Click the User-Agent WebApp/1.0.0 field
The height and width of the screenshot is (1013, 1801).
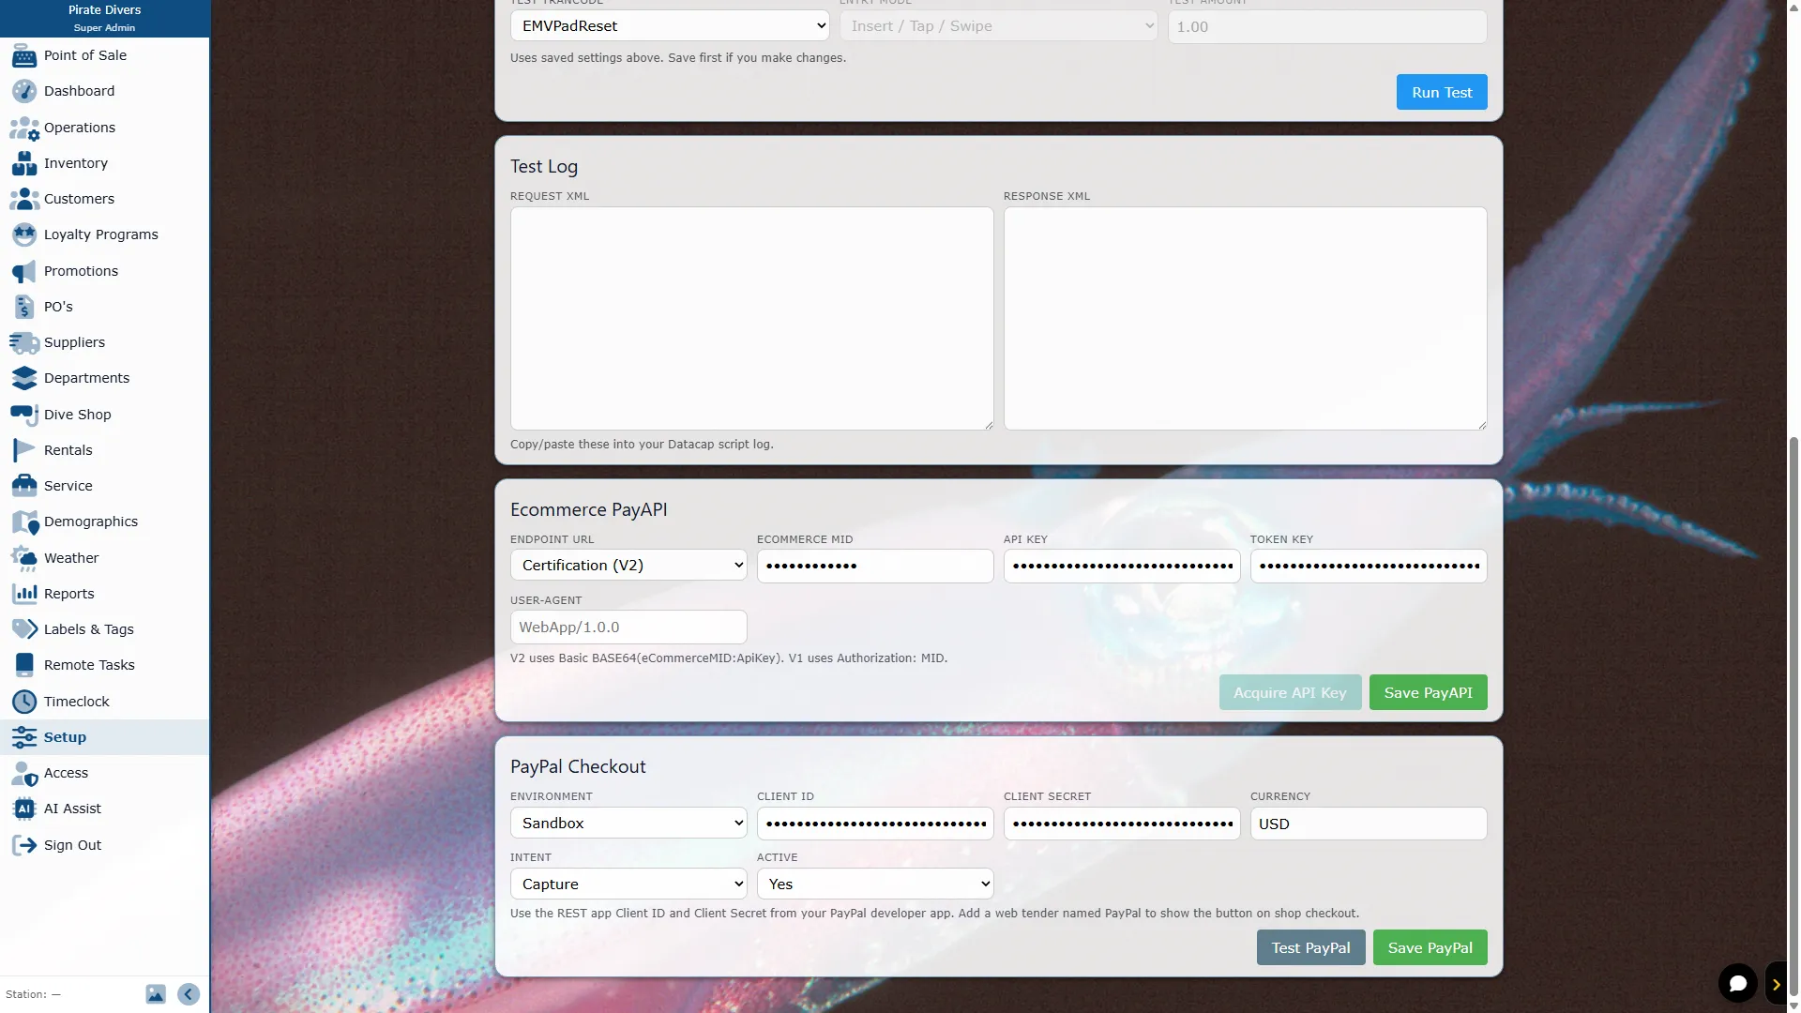(x=628, y=627)
